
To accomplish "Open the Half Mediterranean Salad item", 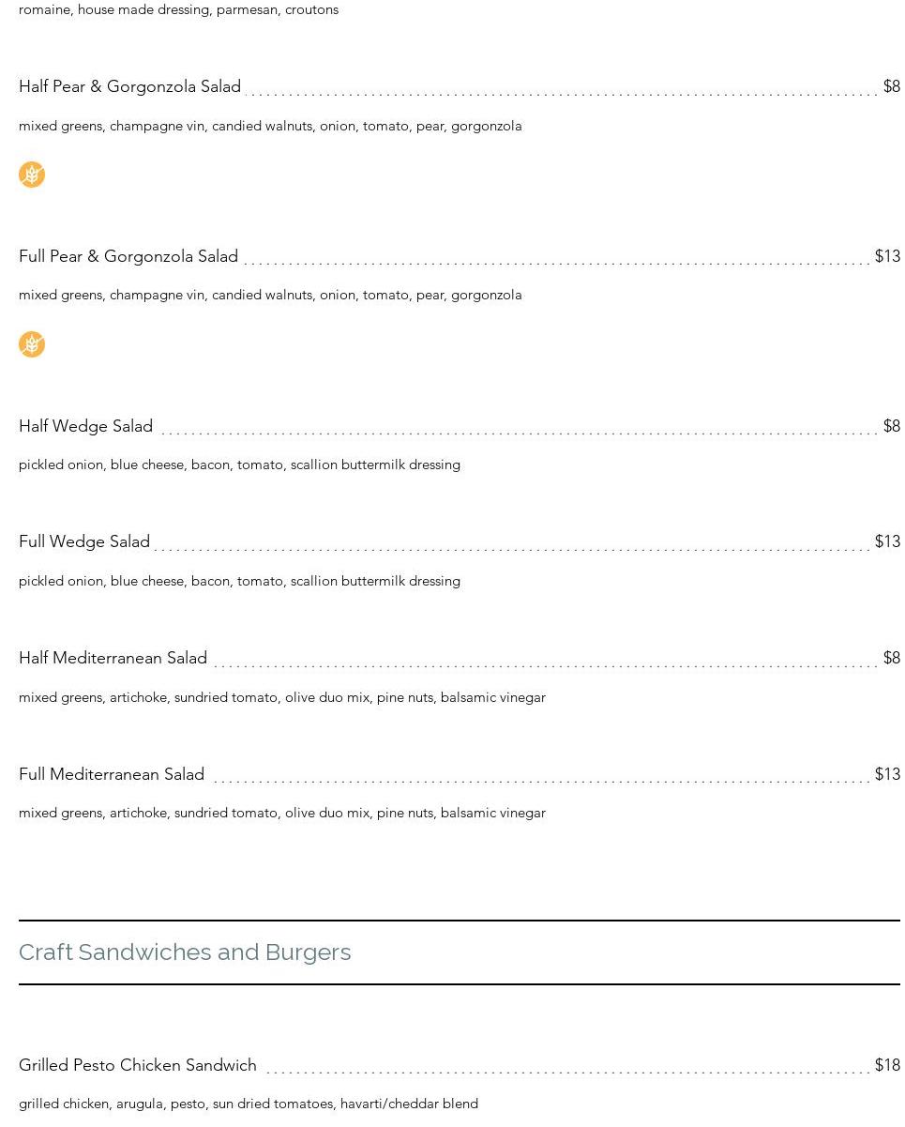I will click(113, 658).
